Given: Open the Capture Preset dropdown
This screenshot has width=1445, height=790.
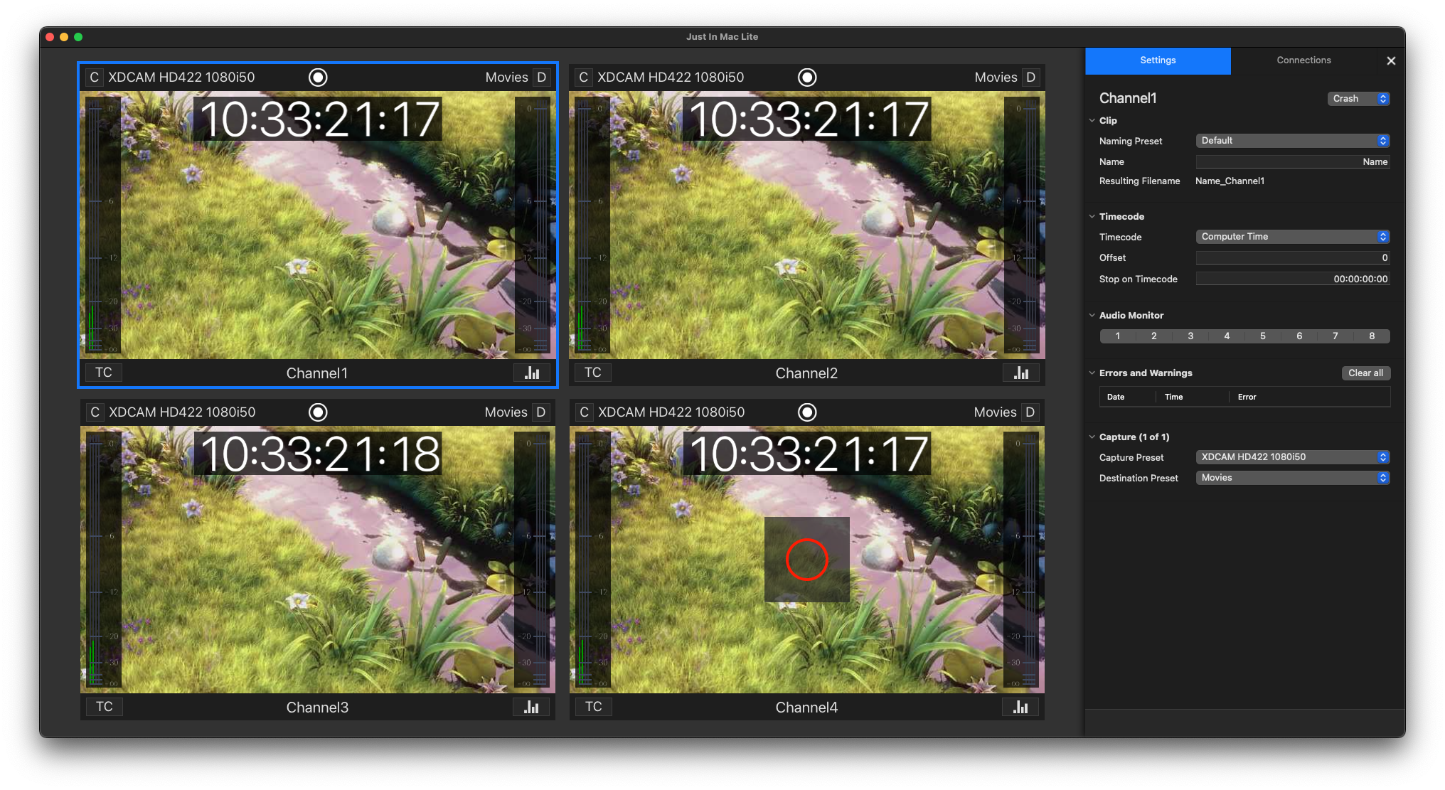Looking at the screenshot, I should pos(1293,457).
